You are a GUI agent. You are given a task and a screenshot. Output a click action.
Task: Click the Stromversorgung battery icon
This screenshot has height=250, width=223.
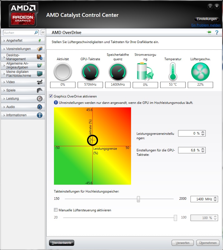(x=145, y=72)
